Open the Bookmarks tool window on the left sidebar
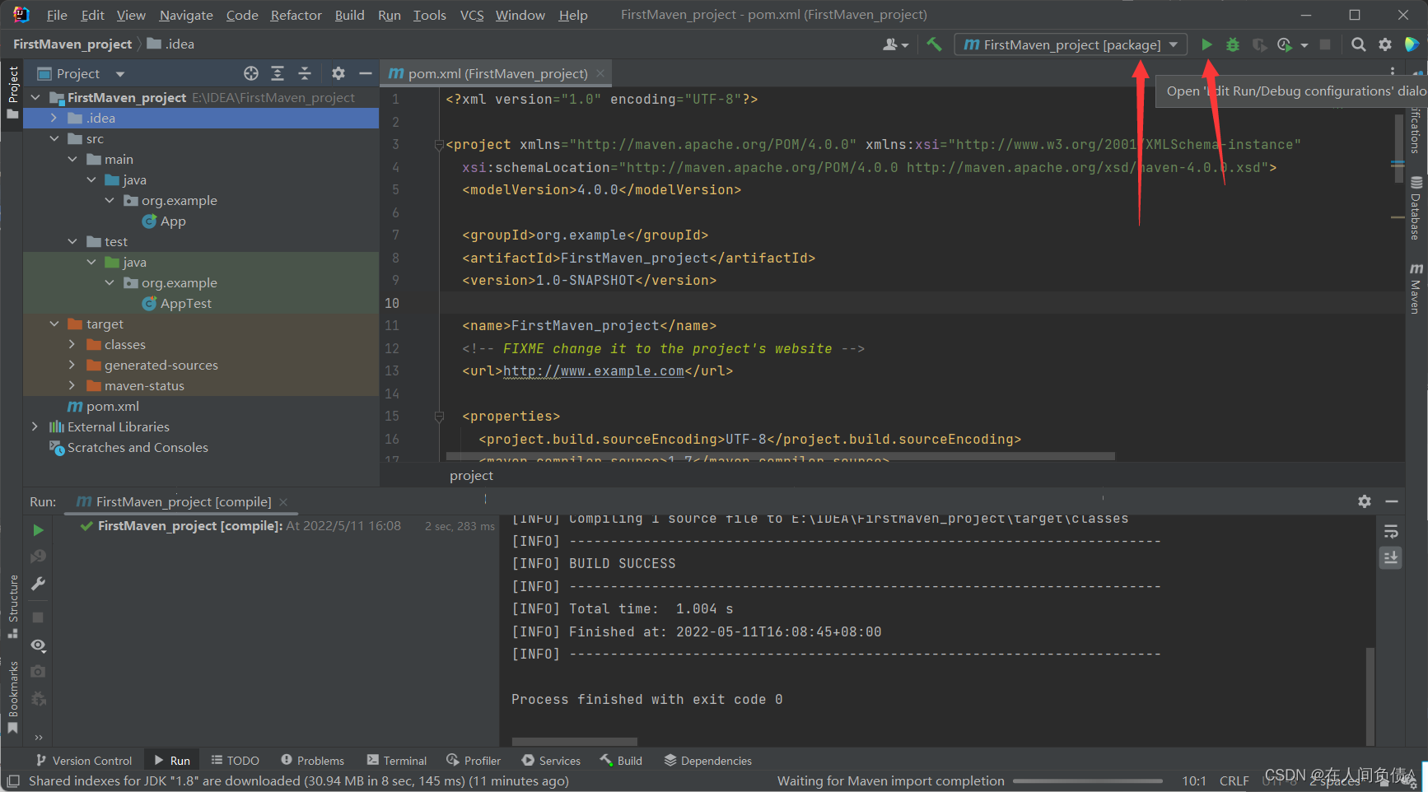This screenshot has width=1428, height=792. coord(13,696)
